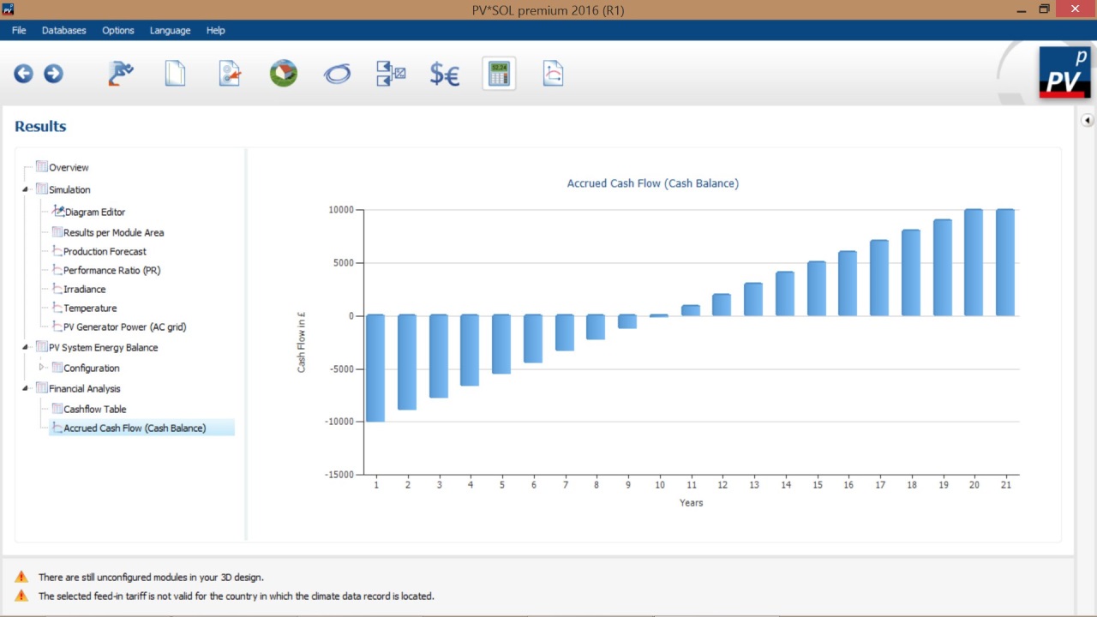1097x617 pixels.
Task: Open the 3D house design icon
Action: click(283, 74)
